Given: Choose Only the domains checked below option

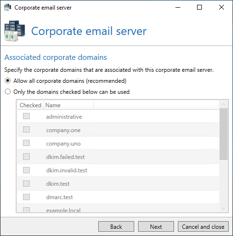Looking at the screenshot, I should pyautogui.click(x=8, y=92).
